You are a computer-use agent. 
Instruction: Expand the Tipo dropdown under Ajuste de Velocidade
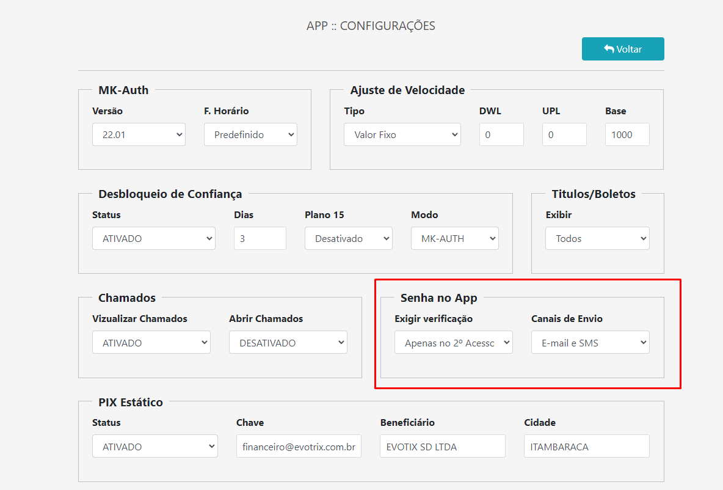(402, 134)
